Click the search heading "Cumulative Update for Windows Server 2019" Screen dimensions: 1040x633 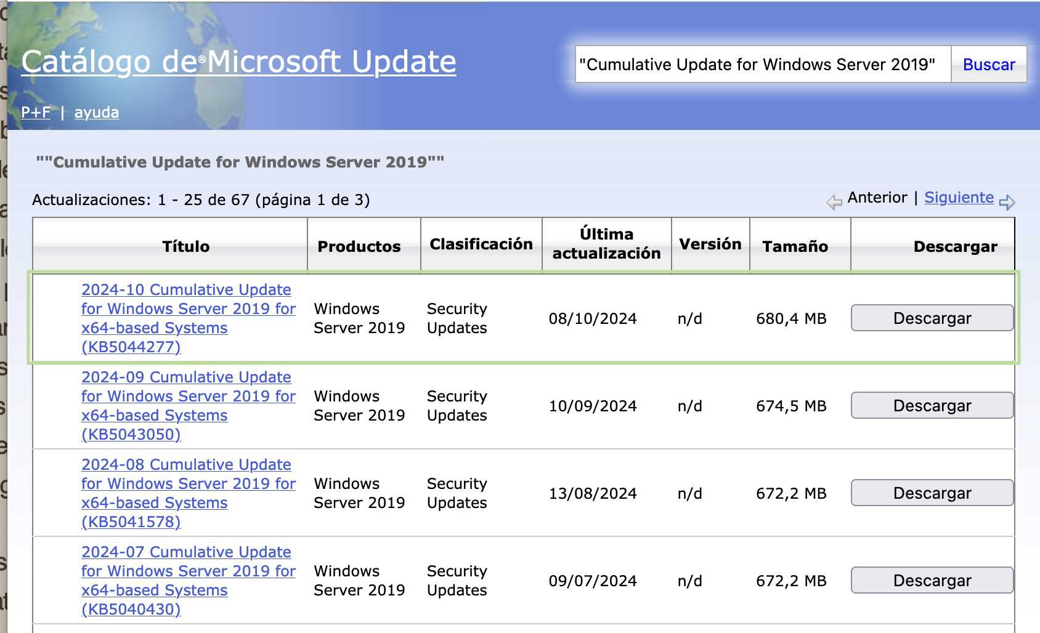click(x=240, y=162)
